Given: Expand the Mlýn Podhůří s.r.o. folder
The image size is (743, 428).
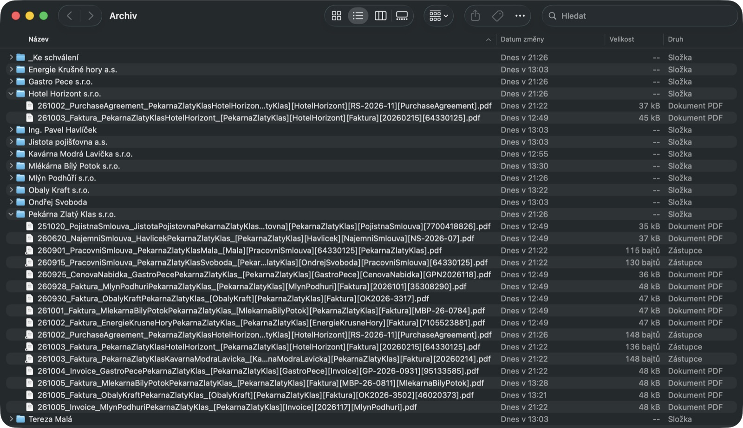Looking at the screenshot, I should point(11,178).
